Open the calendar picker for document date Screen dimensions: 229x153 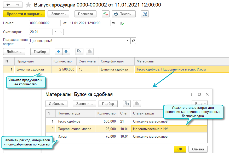coord(113,23)
